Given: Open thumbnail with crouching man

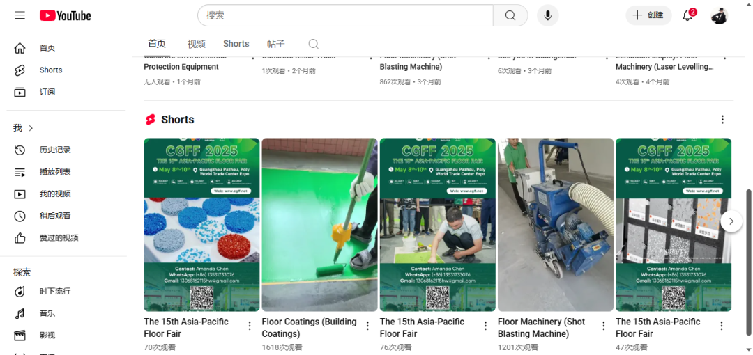Looking at the screenshot, I should 437,225.
